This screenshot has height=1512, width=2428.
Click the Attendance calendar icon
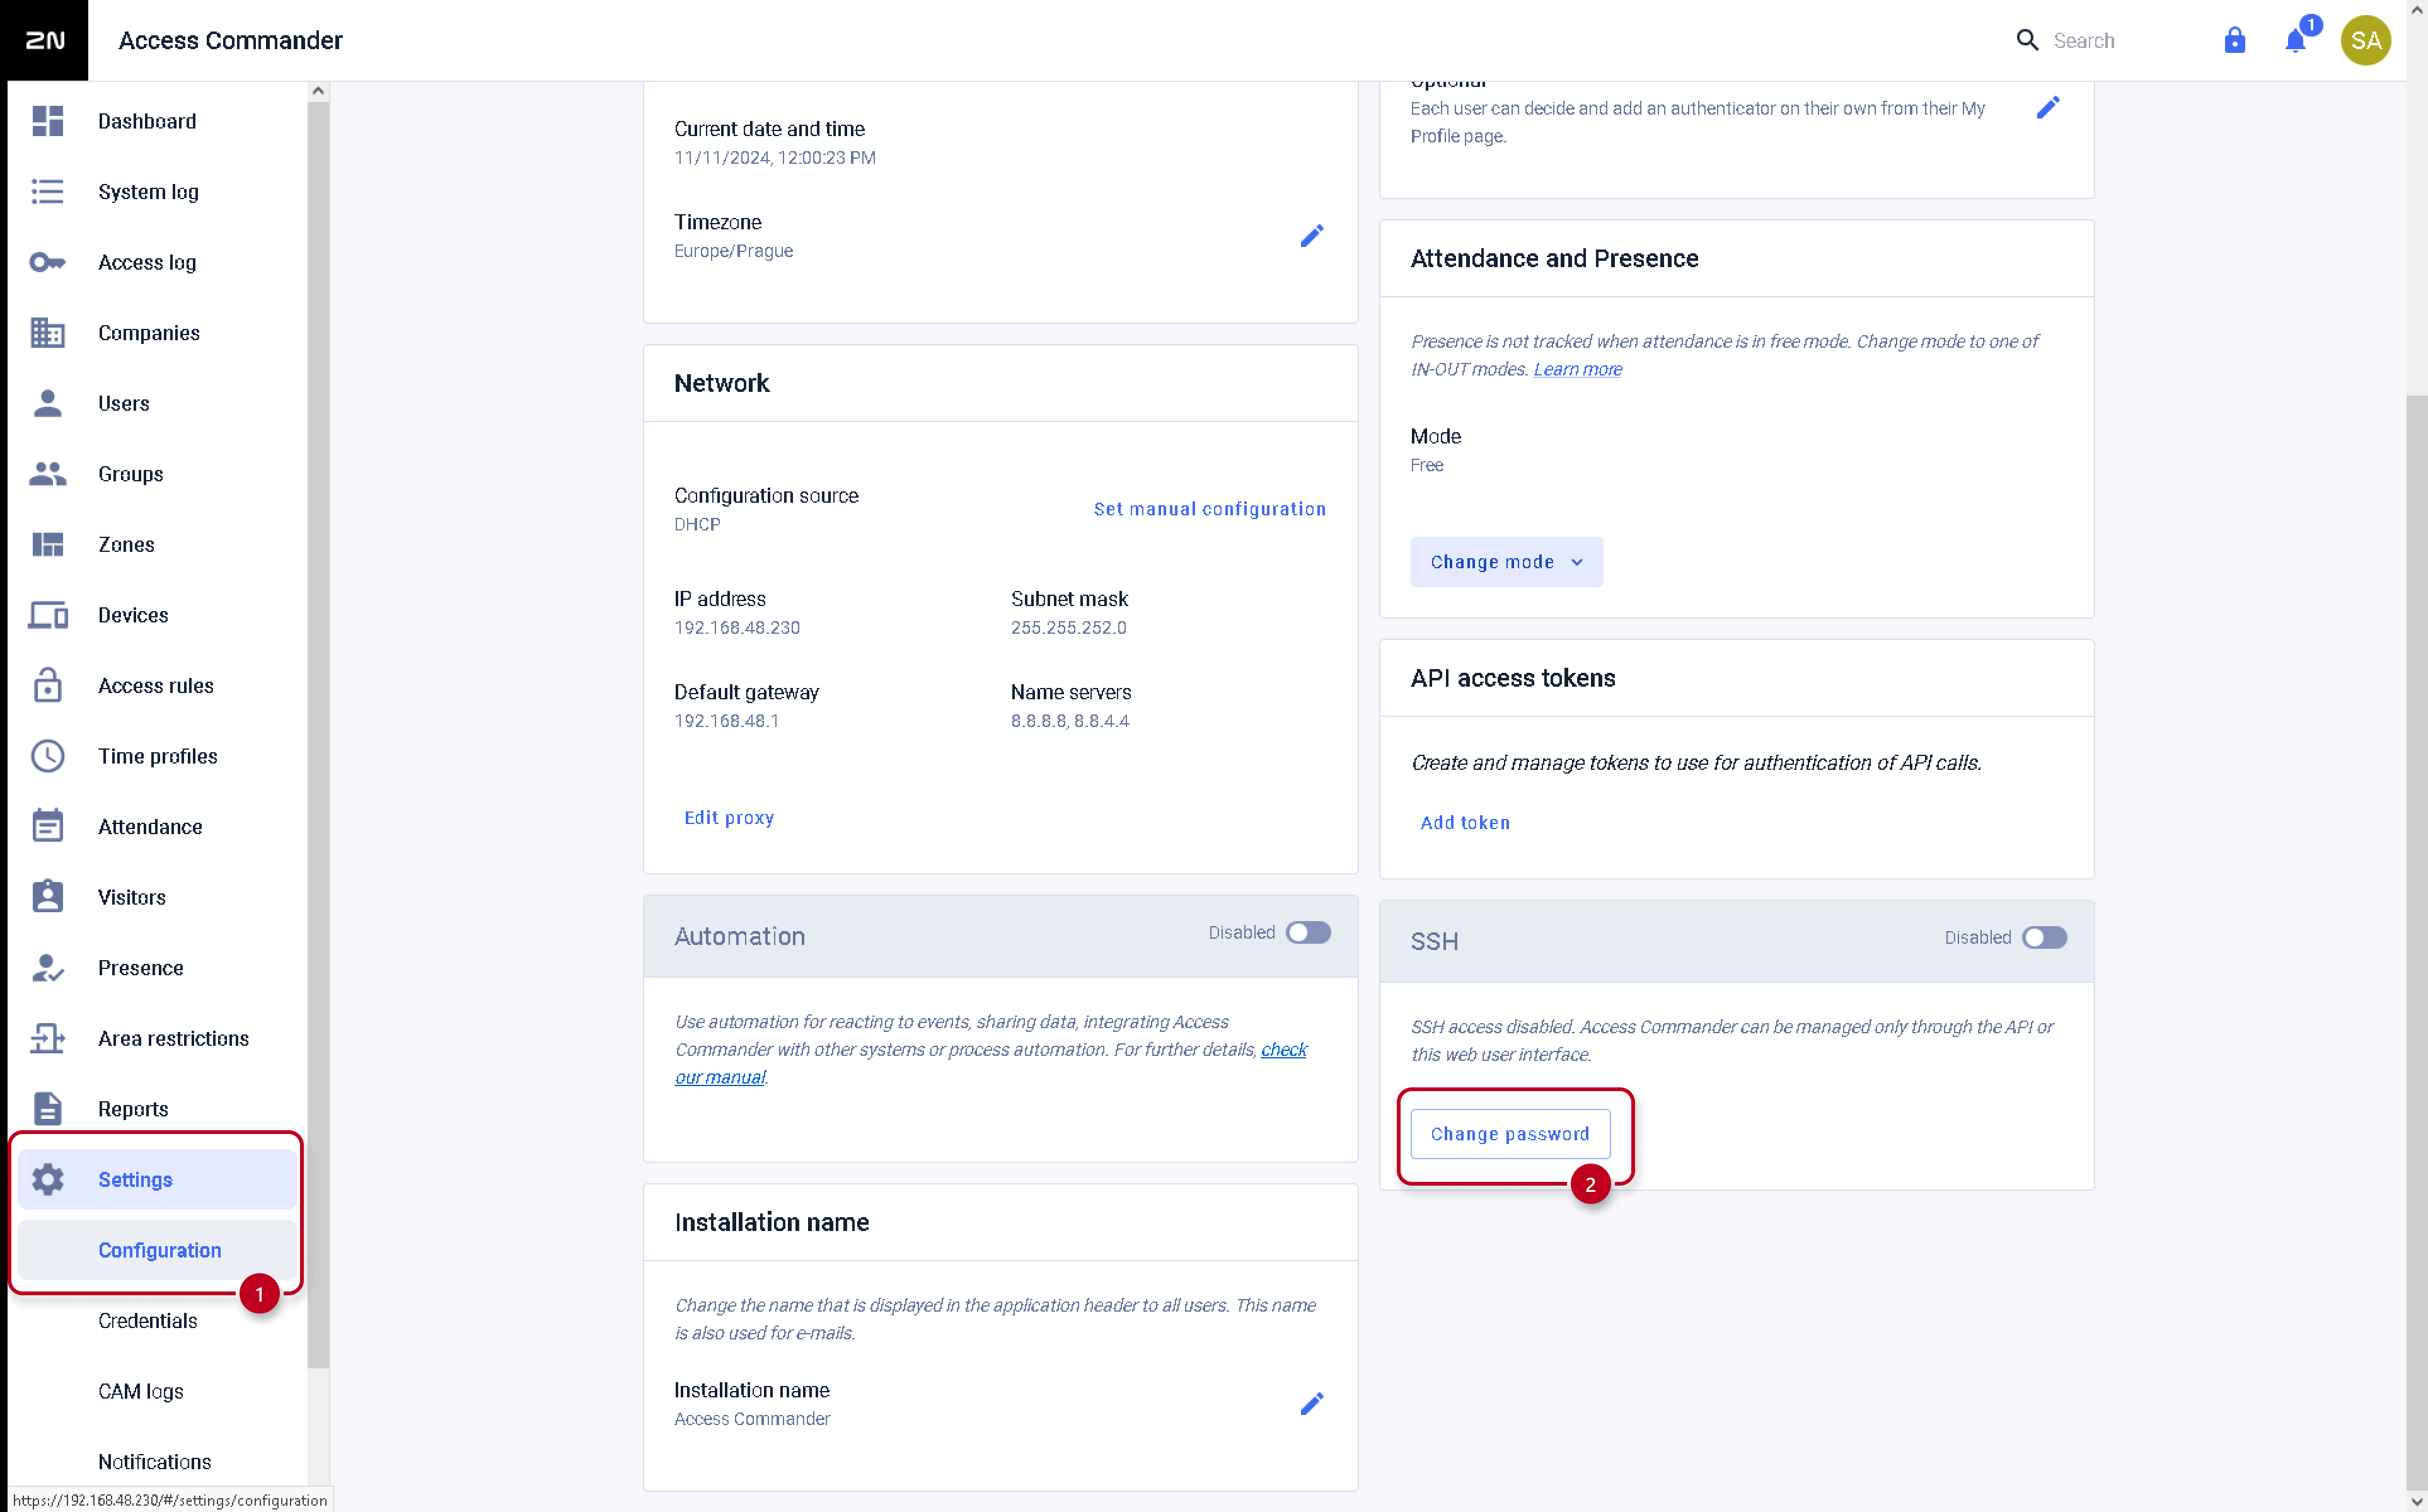[x=47, y=826]
